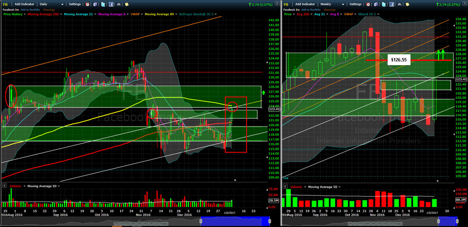468x227 pixels.
Task: Click the binoculars icon in Weekly chart toolbar
Action: (x=400, y=4)
